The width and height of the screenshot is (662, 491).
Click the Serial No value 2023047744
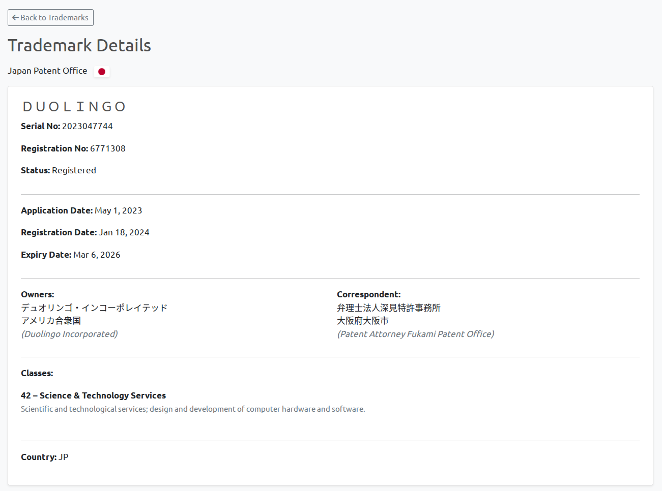88,126
